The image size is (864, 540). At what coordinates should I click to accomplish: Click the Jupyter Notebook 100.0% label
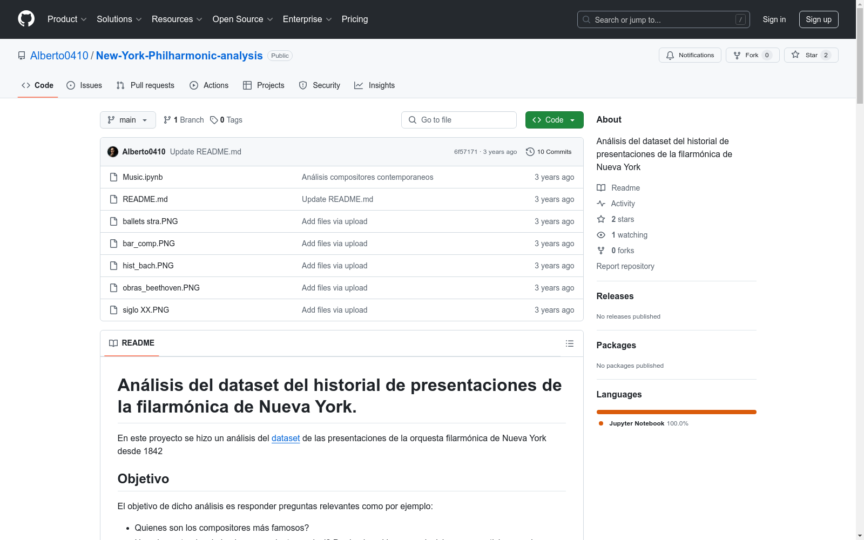point(649,423)
